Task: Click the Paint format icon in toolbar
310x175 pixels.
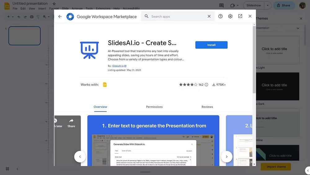Action: [38, 17]
